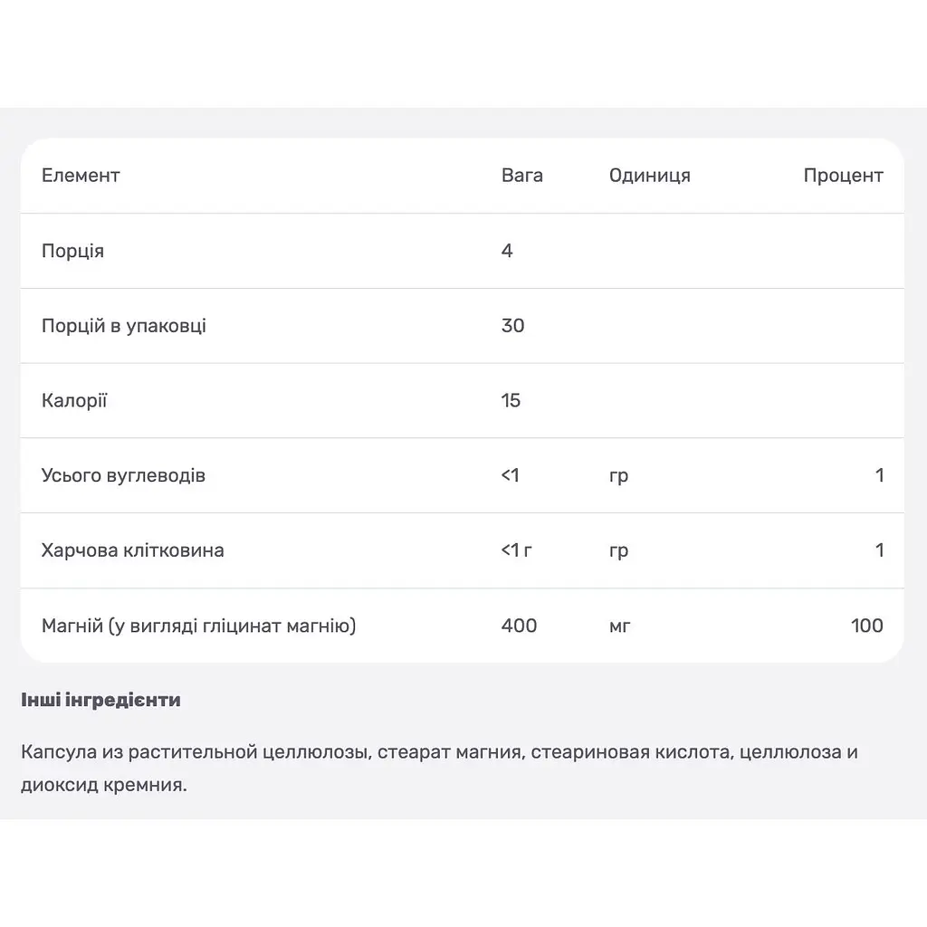Select the Калорії row label
This screenshot has width=927, height=927.
(74, 400)
